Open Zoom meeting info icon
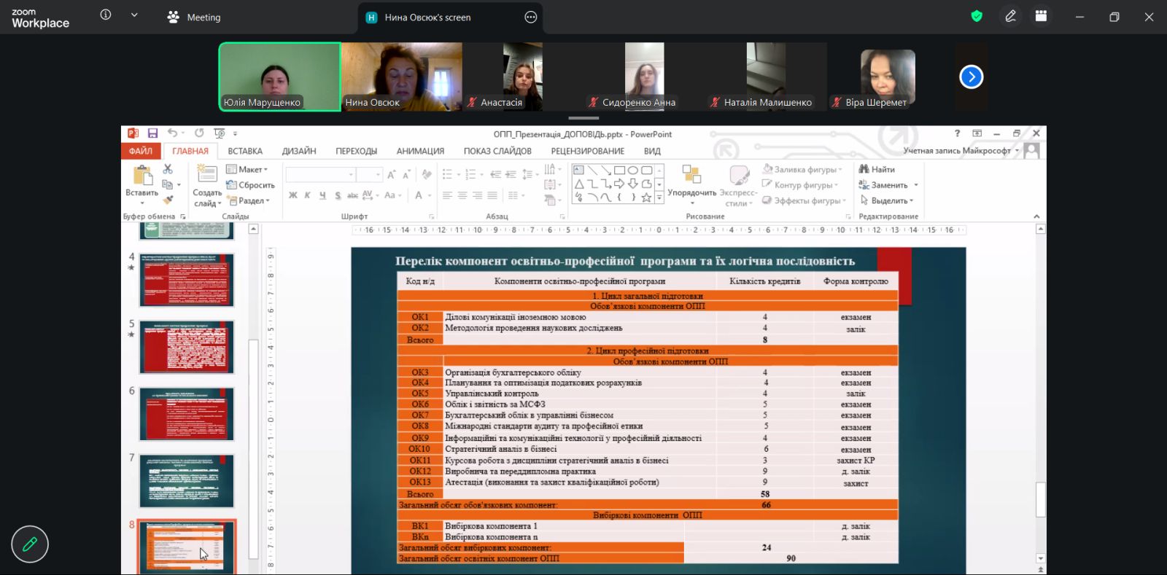This screenshot has height=575, width=1167. pos(106,15)
